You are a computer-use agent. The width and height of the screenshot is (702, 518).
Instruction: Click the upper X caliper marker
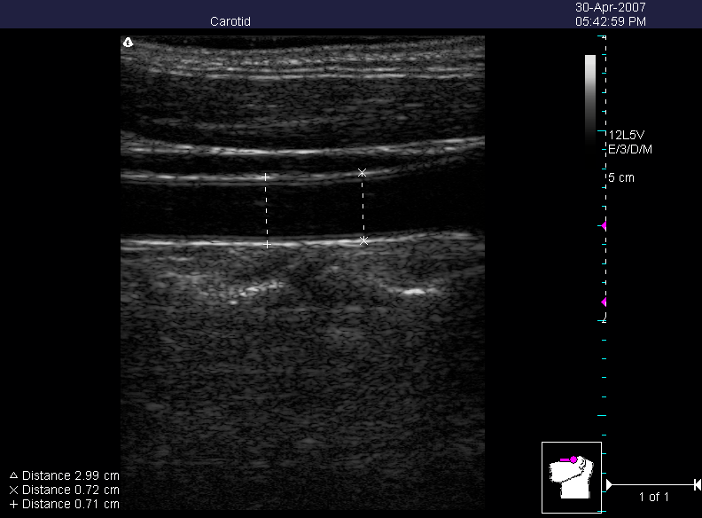click(x=362, y=173)
